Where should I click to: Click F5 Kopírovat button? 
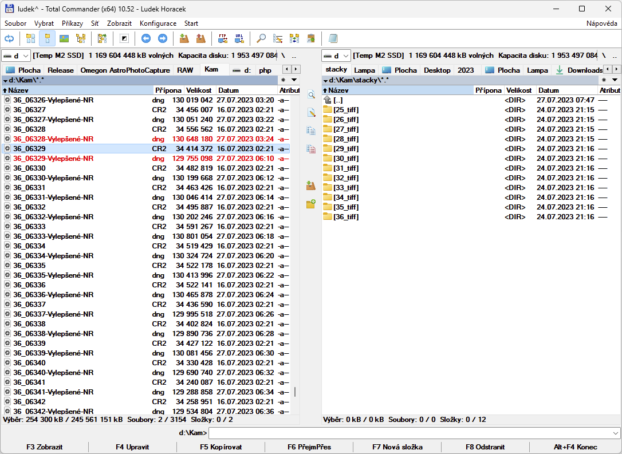[221, 447]
